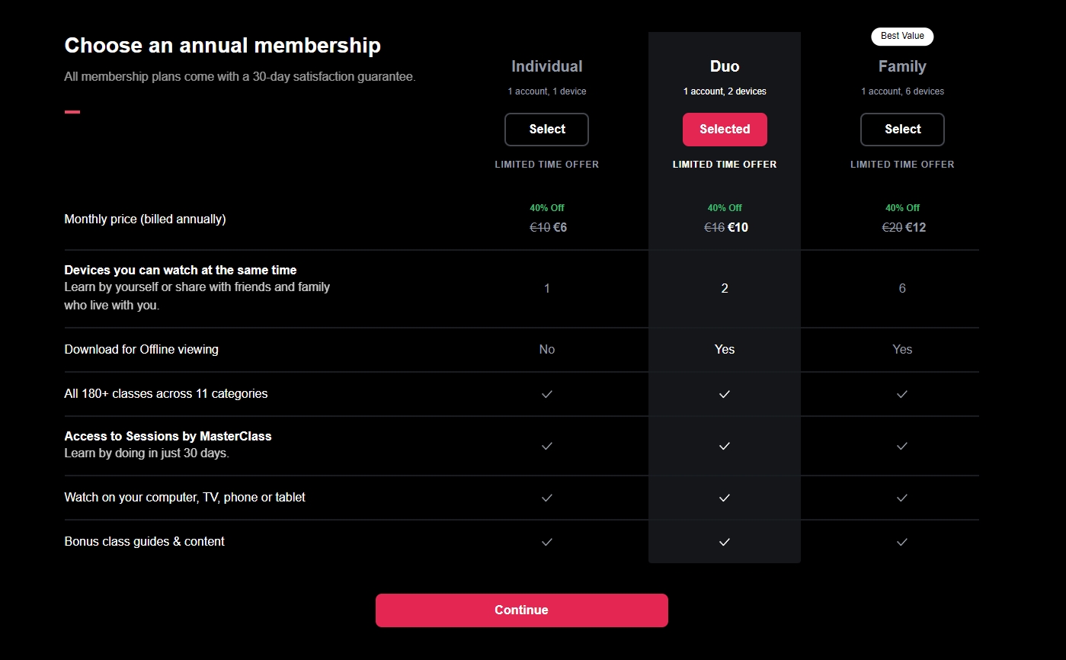Image resolution: width=1066 pixels, height=660 pixels.
Task: Click Duo checkmark for Sessions by MasterClass
Action: pyautogui.click(x=725, y=446)
